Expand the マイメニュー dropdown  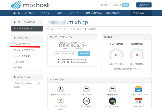tap(141, 13)
